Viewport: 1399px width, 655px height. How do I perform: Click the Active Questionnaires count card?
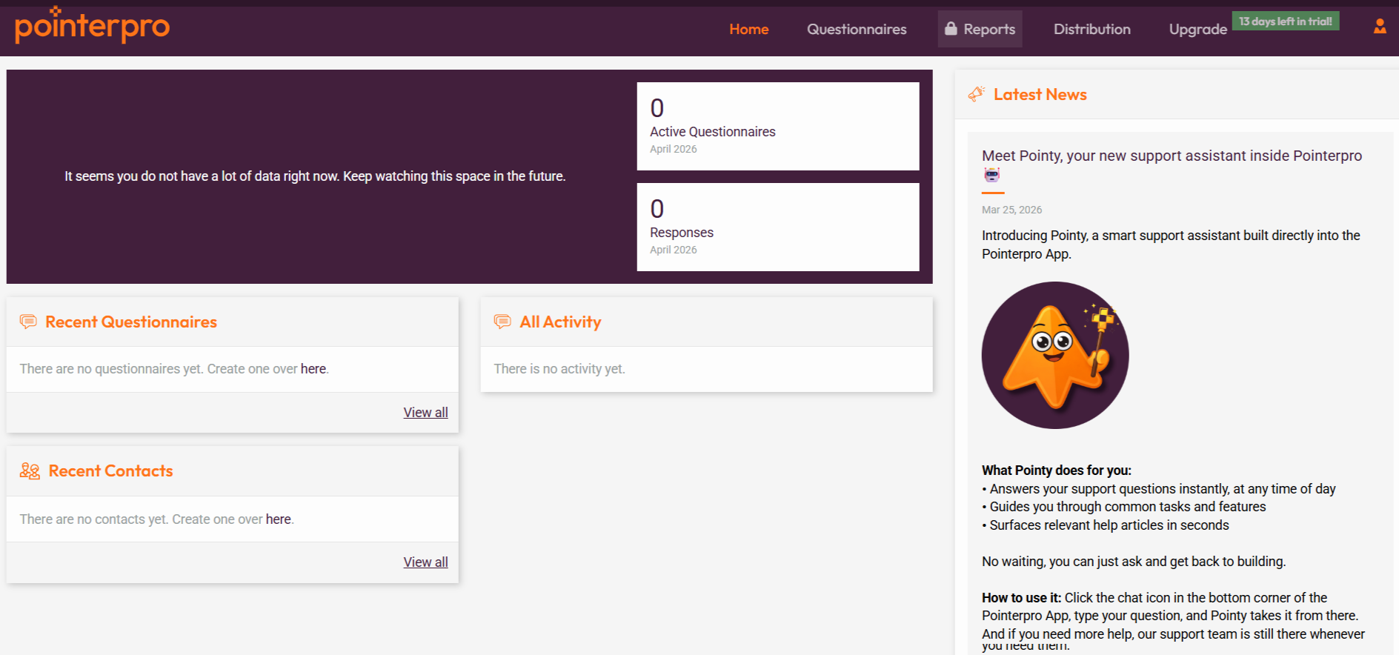778,126
